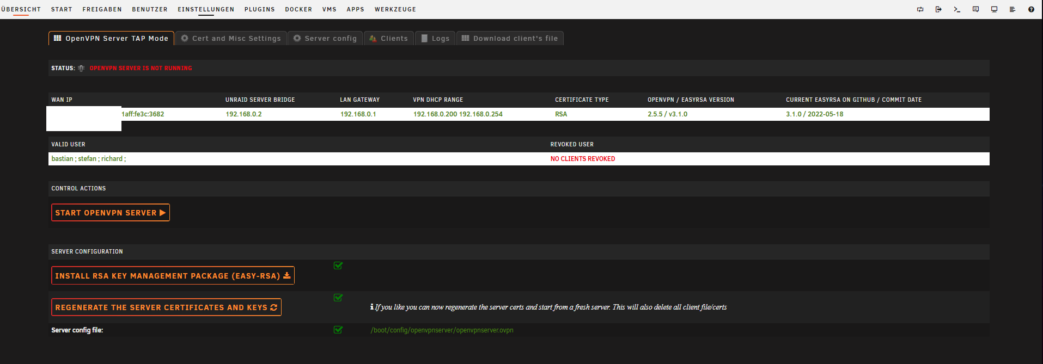Switch to the Cert and Misc Settings tab
The width and height of the screenshot is (1043, 364).
[x=231, y=38]
